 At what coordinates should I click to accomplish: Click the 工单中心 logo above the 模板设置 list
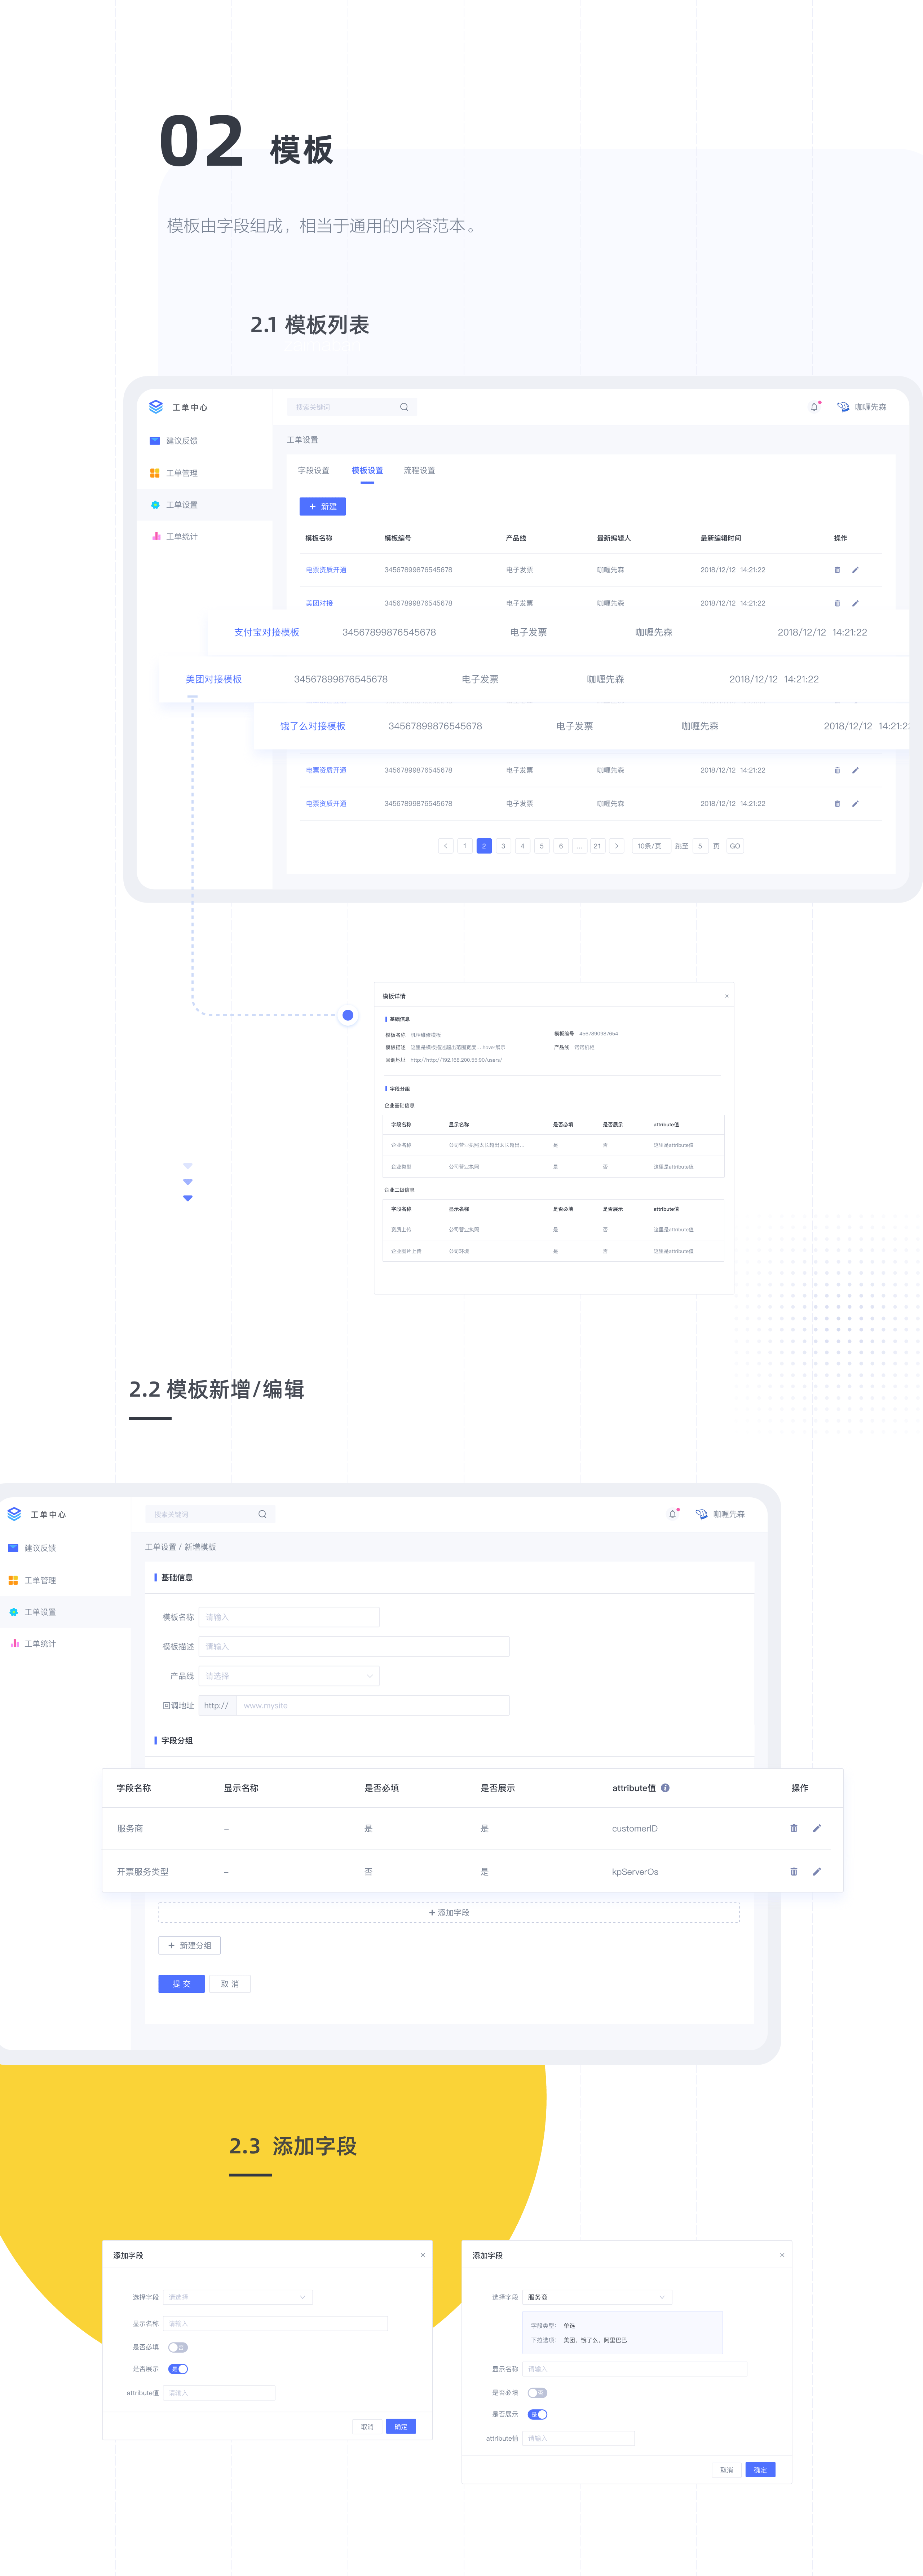coord(156,407)
